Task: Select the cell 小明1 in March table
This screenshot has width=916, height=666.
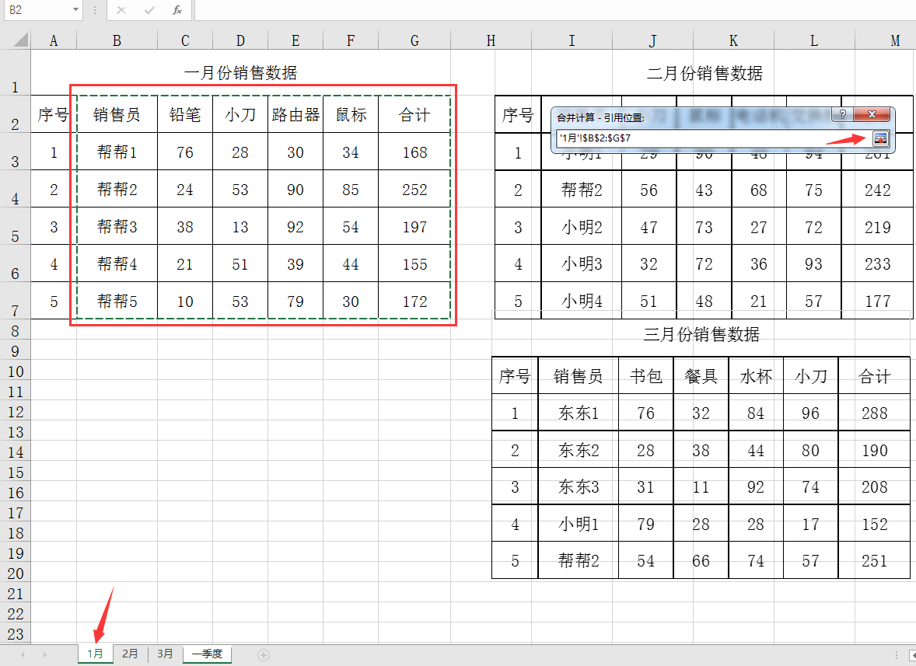Action: [x=579, y=524]
